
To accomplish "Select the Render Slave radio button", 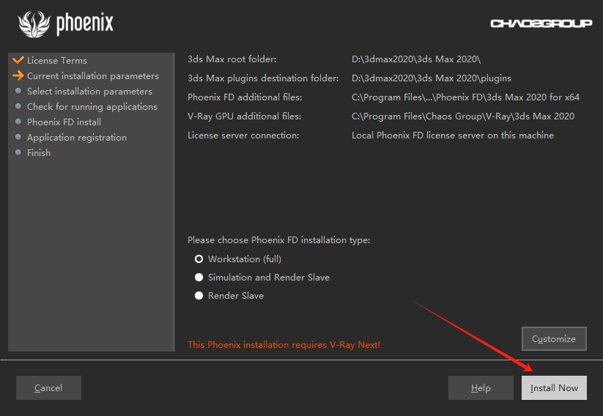I will [x=199, y=296].
